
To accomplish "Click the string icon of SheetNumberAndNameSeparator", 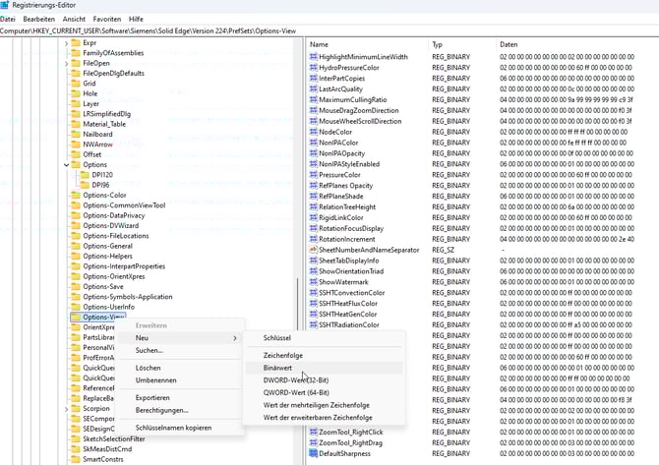I will [313, 250].
